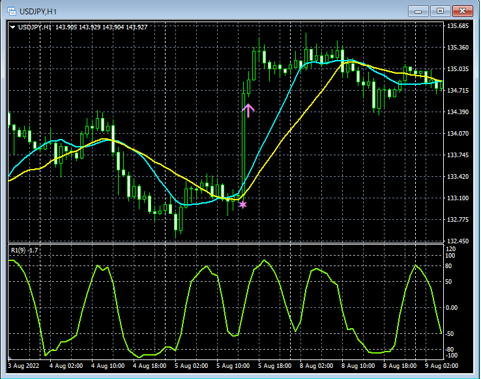Click the 9 Aug 02:00 time label
Screen dimensions: 481x379
(x=441, y=366)
